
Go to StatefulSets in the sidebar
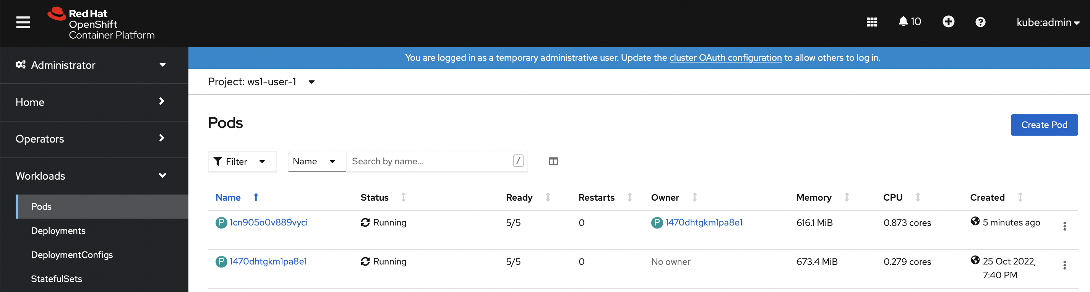click(56, 279)
